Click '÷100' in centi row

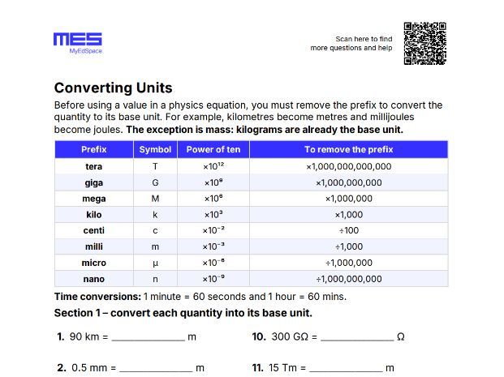pos(349,230)
